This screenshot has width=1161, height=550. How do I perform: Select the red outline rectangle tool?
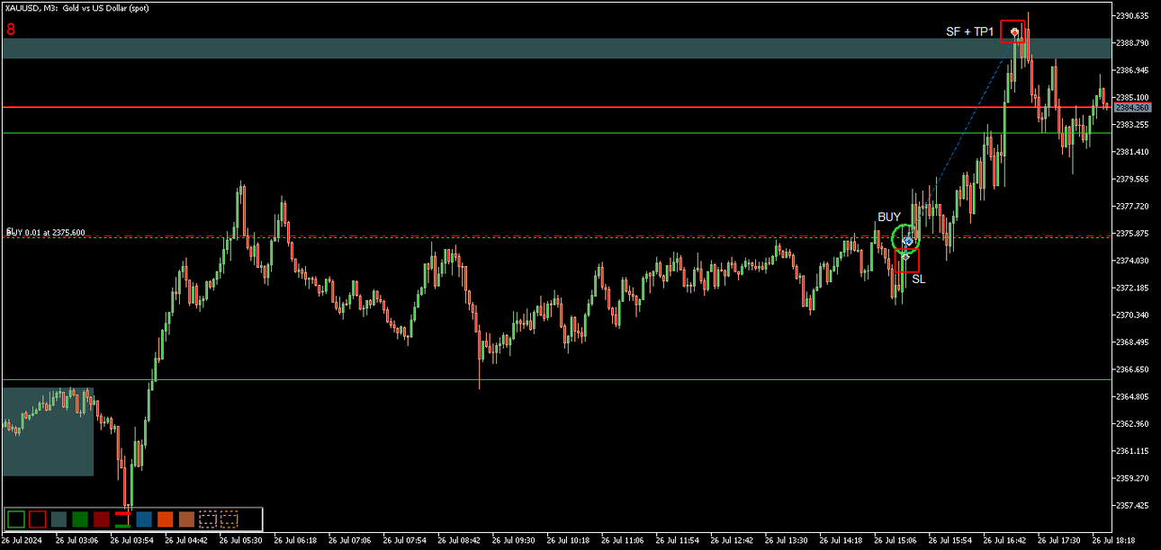pos(37,519)
